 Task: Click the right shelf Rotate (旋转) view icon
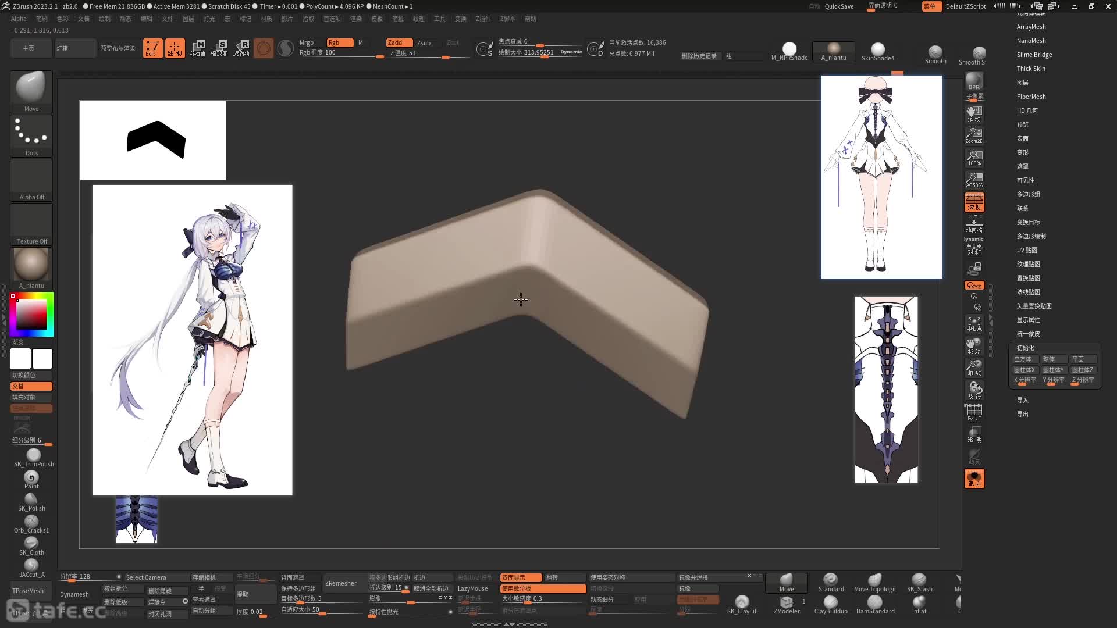click(974, 390)
